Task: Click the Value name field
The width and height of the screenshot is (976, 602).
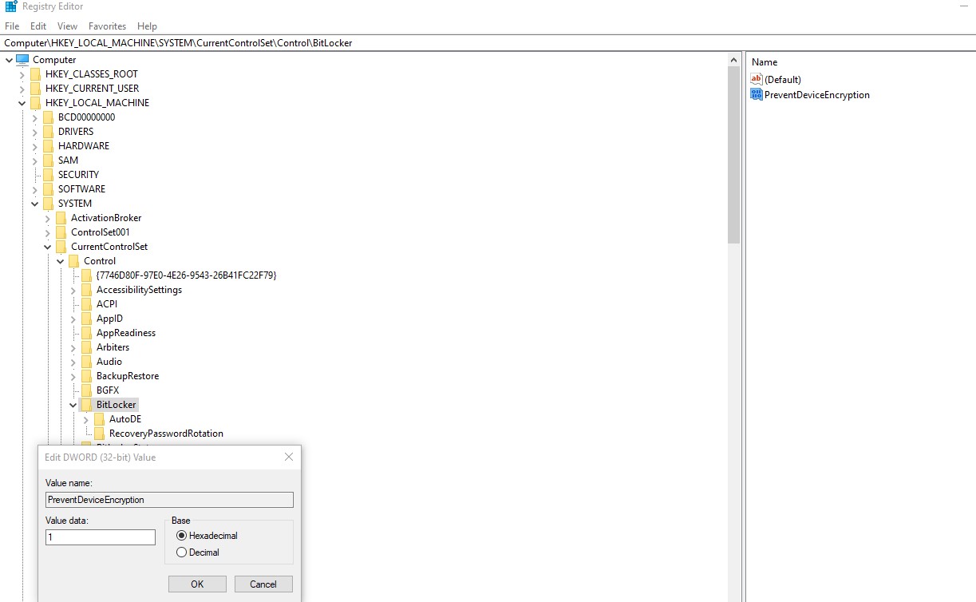Action: [169, 500]
